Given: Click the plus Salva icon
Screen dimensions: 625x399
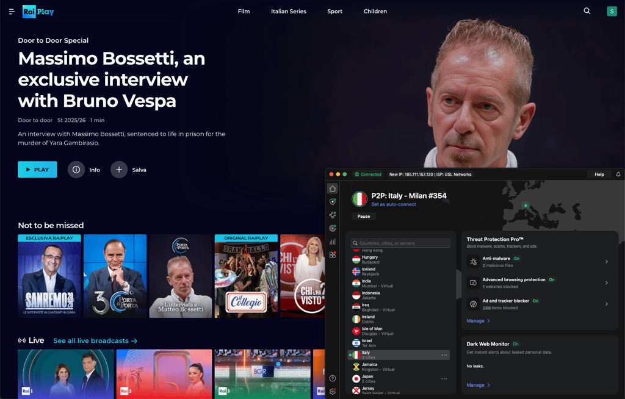Looking at the screenshot, I should pos(119,170).
